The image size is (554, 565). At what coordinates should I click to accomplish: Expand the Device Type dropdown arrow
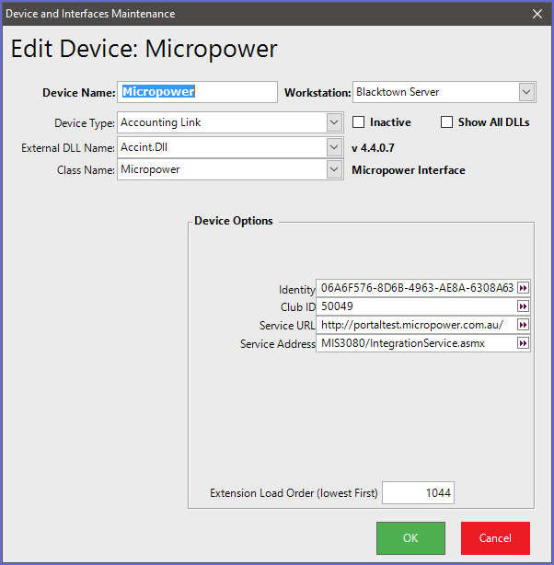coord(334,122)
